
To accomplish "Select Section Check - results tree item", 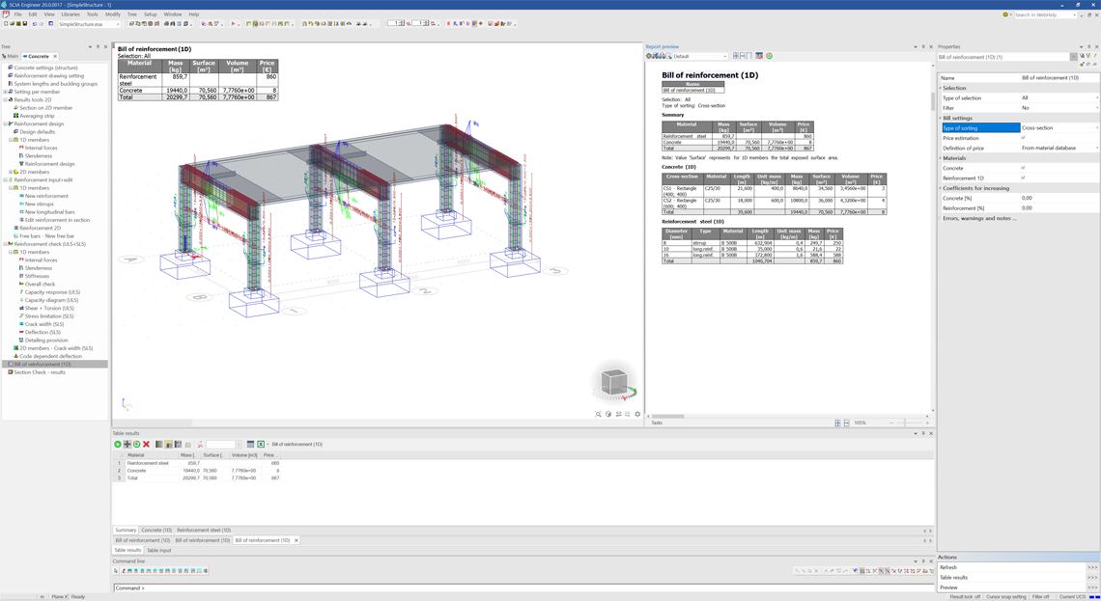I will coord(40,372).
